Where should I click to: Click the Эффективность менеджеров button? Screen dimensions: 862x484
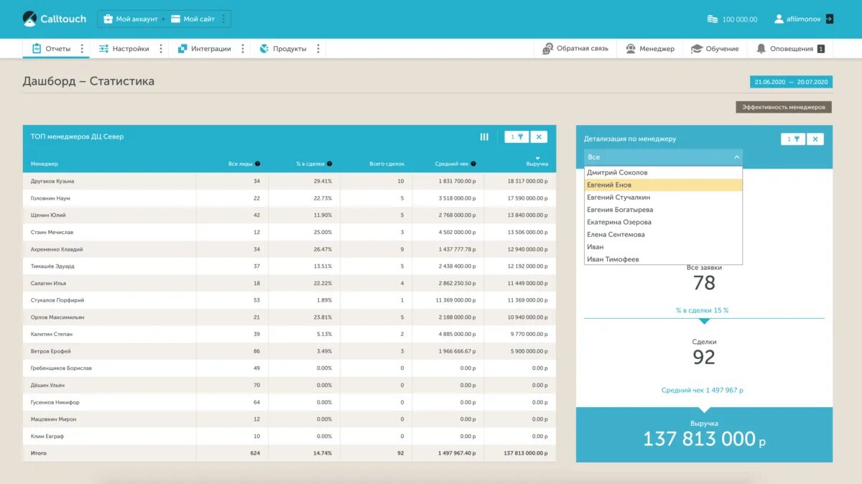tap(784, 106)
